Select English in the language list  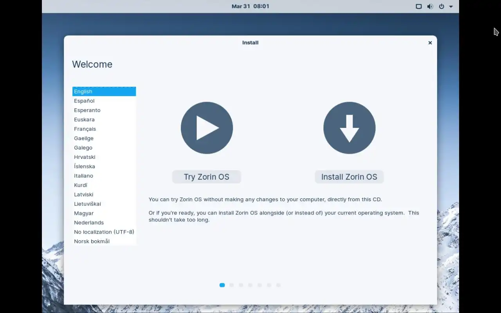coord(104,92)
